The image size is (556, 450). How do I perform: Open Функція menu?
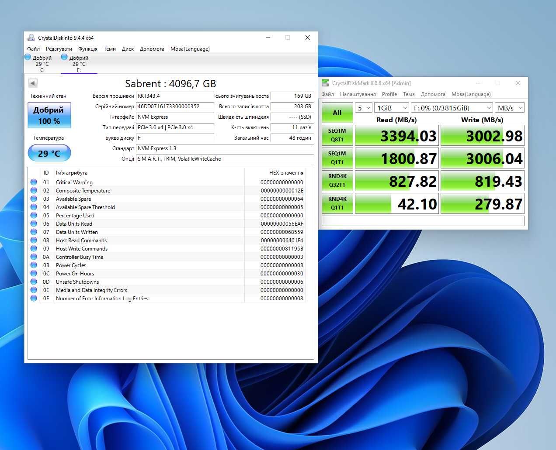click(88, 49)
